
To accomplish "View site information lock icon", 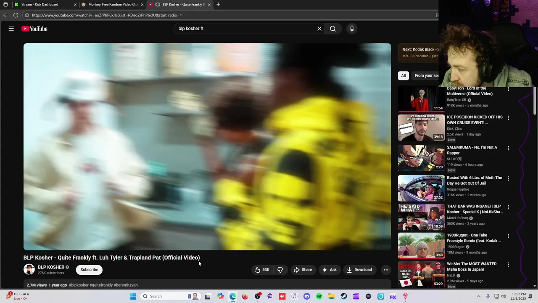I will pyautogui.click(x=27, y=15).
